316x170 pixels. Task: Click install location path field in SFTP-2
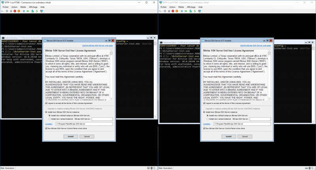pyautogui.click(x=242, y=124)
